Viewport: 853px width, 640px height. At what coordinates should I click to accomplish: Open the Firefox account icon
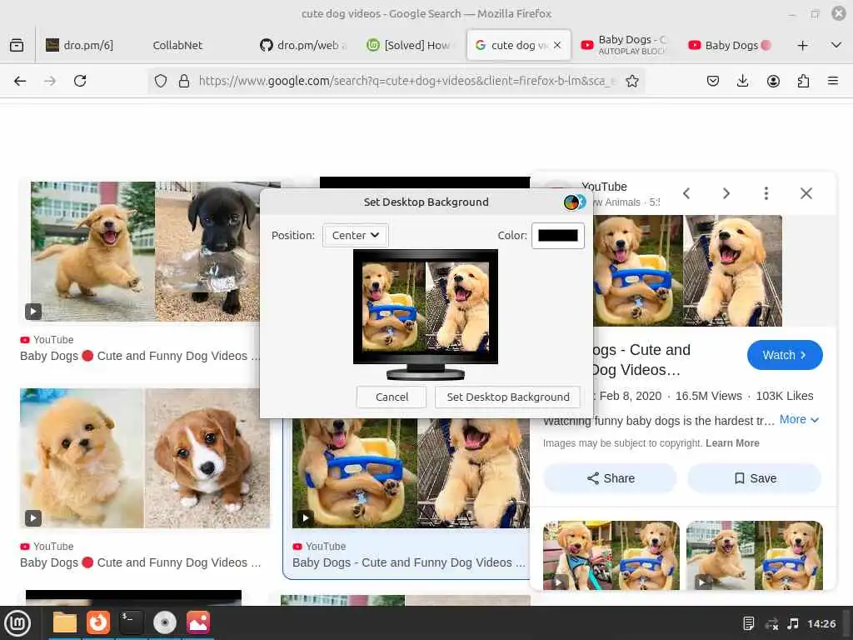(773, 81)
